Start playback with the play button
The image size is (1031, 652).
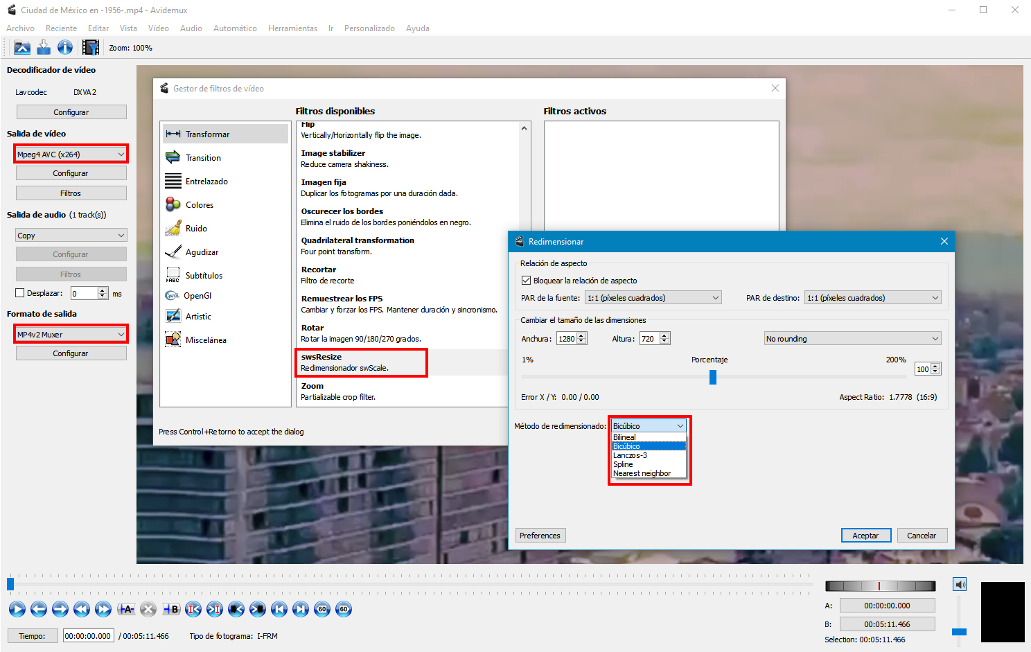[17, 609]
